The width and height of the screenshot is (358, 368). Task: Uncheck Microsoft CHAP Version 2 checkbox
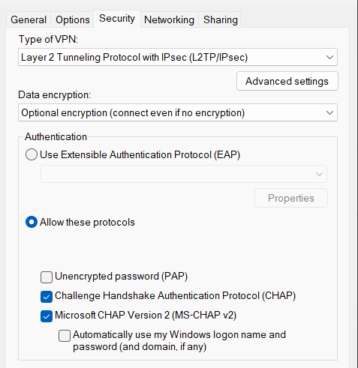[47, 316]
